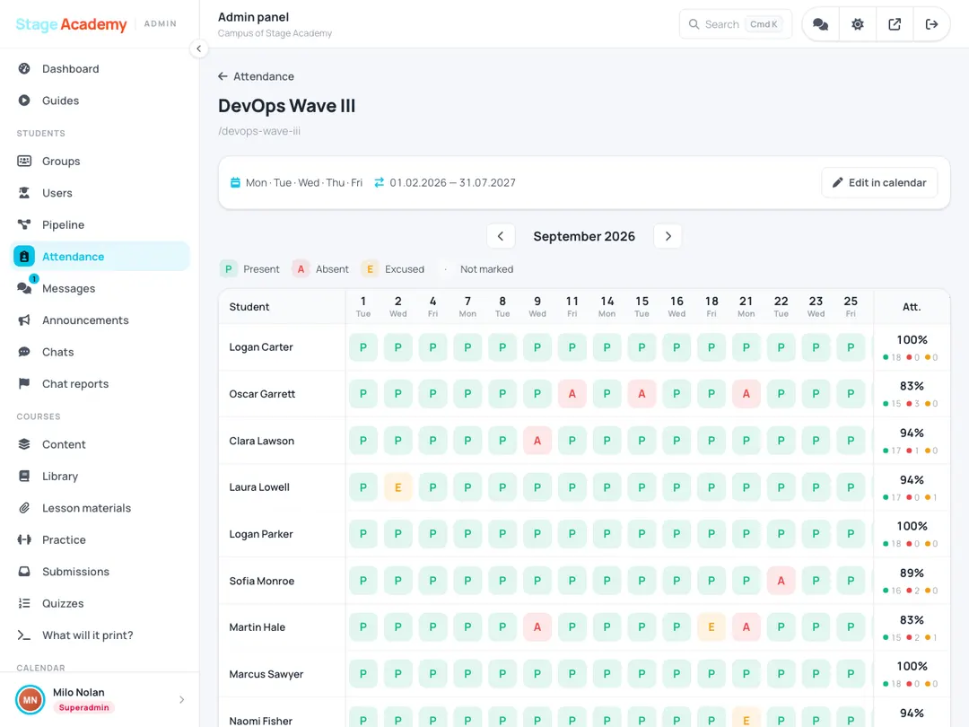The width and height of the screenshot is (969, 727).
Task: Collapse the sidebar with chevron button
Action: pos(198,48)
